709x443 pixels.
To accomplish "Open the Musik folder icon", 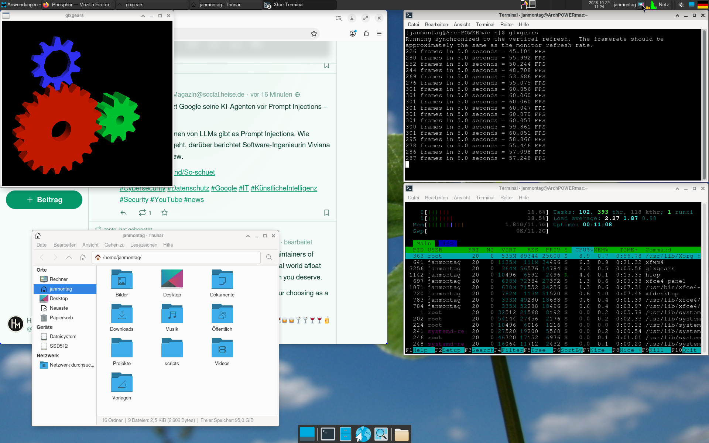I will 172,314.
